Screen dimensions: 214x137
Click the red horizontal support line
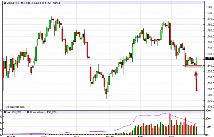click(x=192, y=66)
